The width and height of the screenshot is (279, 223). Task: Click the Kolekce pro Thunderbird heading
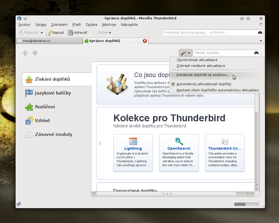[169, 118]
